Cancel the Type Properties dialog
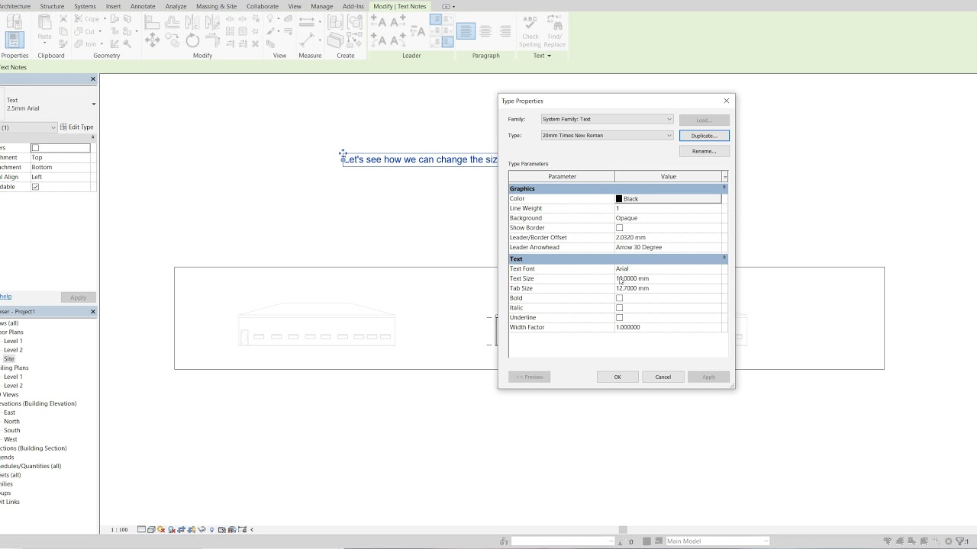This screenshot has width=977, height=549. 663,377
